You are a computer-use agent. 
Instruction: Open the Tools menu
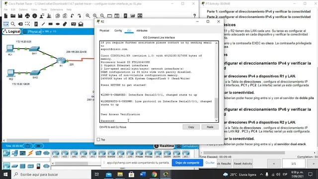tap(44, 9)
